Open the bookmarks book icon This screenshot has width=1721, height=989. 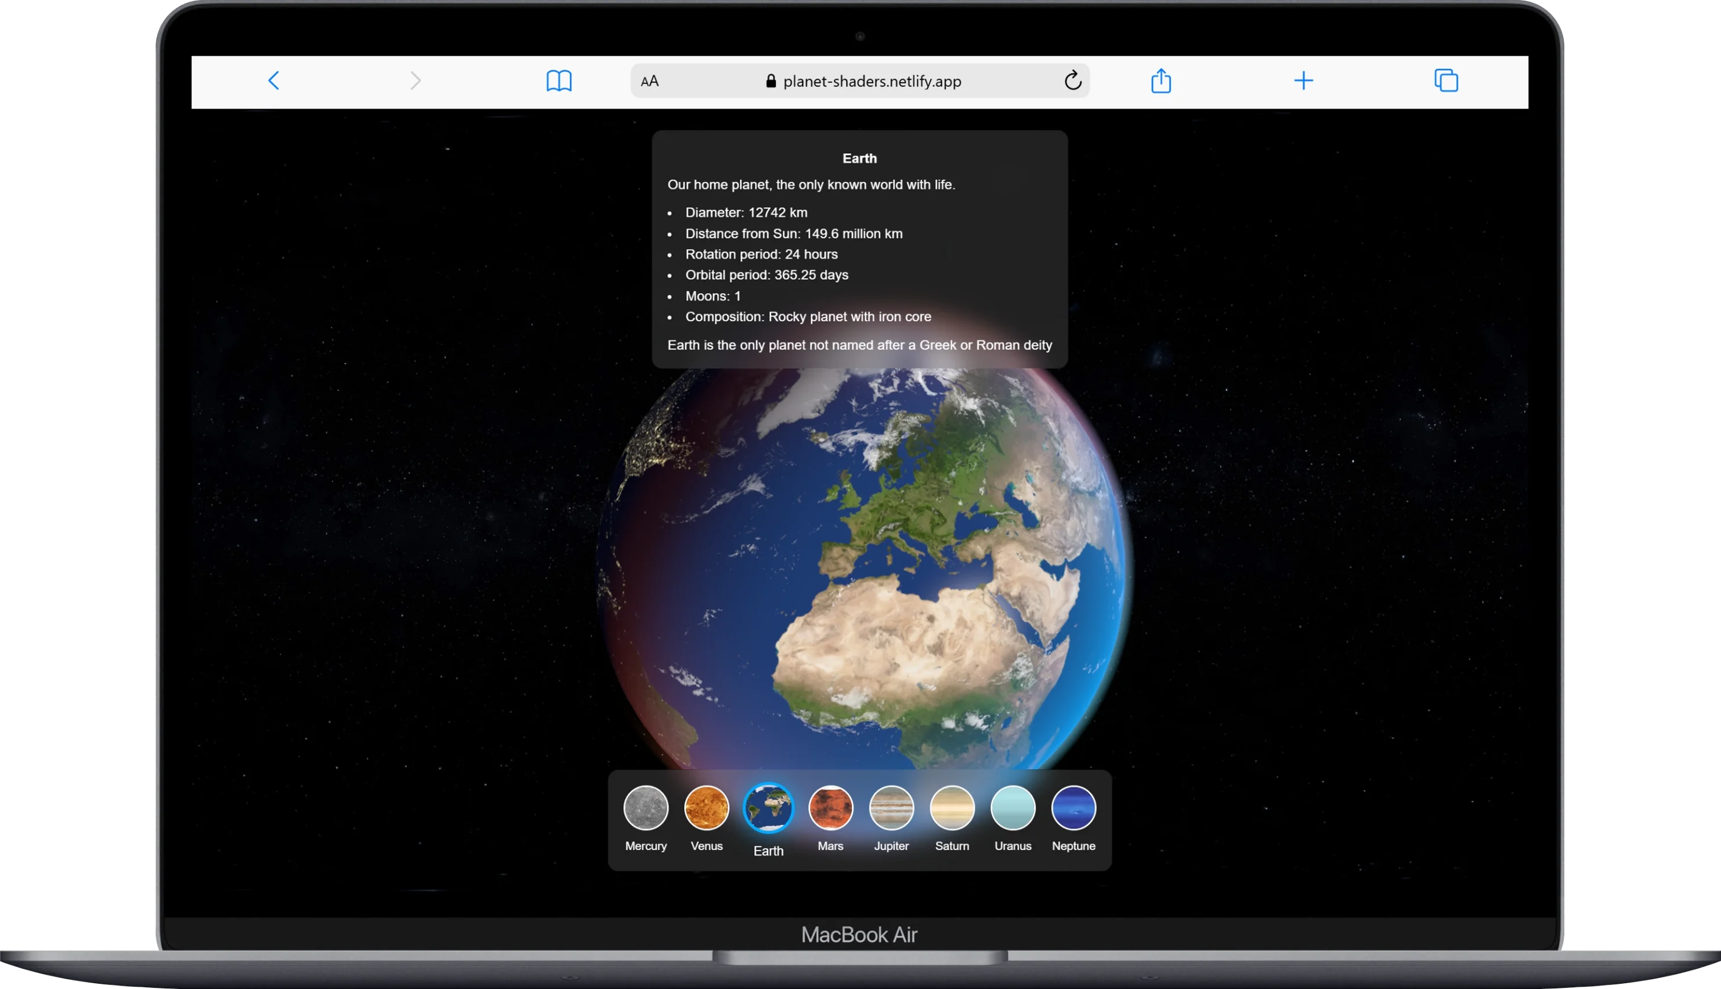pyautogui.click(x=559, y=81)
